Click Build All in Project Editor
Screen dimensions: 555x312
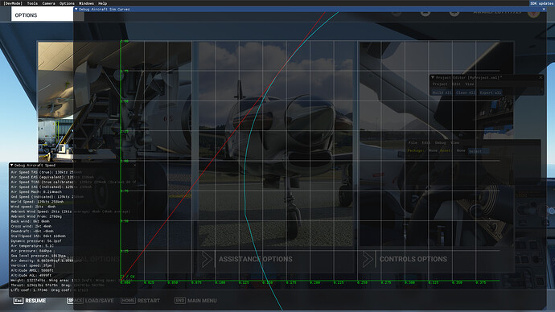pyautogui.click(x=442, y=92)
